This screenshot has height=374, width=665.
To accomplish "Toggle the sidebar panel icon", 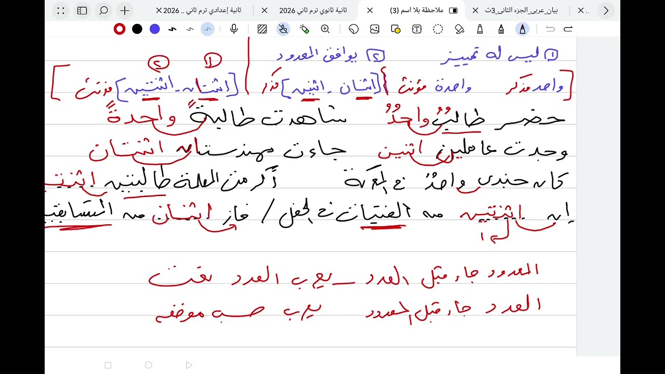I will click(x=82, y=10).
